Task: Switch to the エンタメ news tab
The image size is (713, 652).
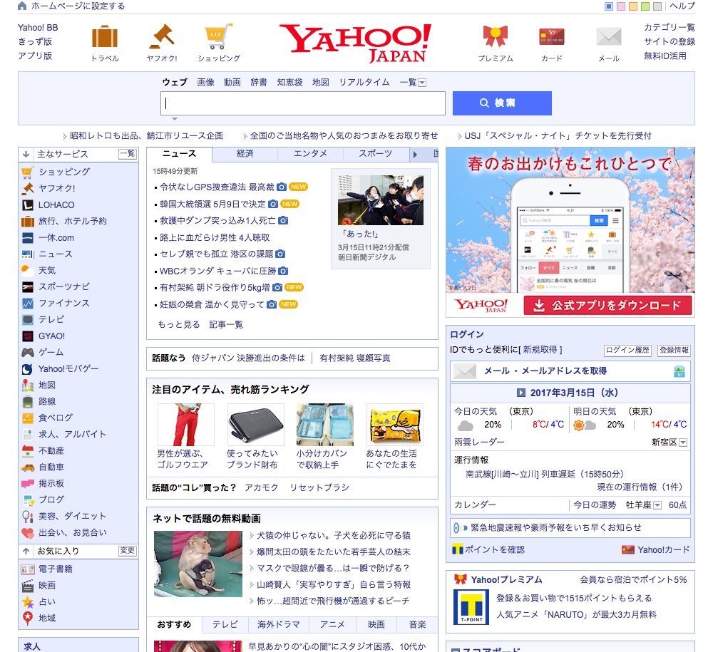Action: (310, 154)
